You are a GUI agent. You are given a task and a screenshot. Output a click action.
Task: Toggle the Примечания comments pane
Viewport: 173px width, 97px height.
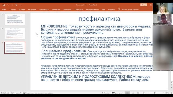117,93
